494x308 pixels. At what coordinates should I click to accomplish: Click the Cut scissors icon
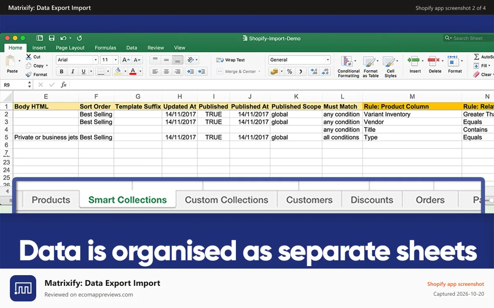28,57
